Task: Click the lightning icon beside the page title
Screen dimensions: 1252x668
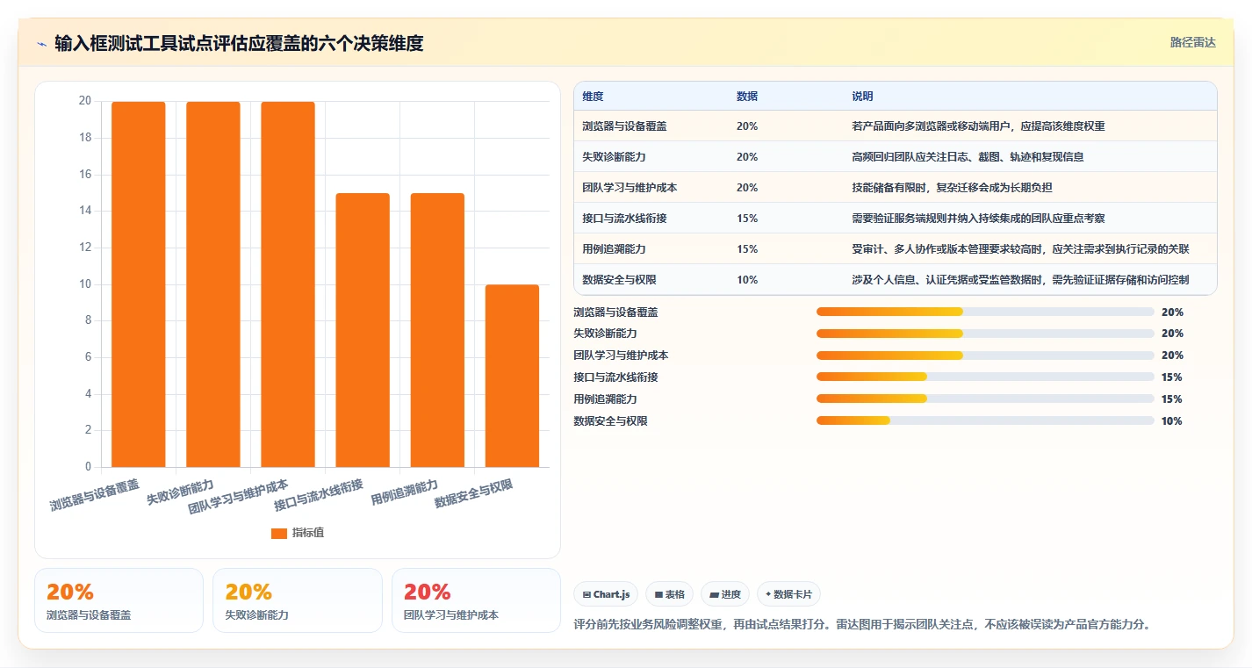Action: point(41,43)
